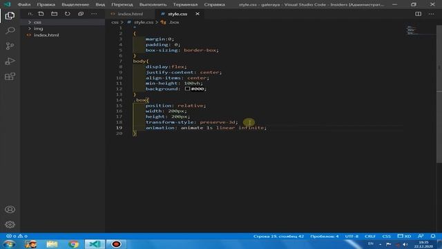Click the 'box-sizing: border-box' line
This screenshot has height=249, width=442.
[x=182, y=50]
